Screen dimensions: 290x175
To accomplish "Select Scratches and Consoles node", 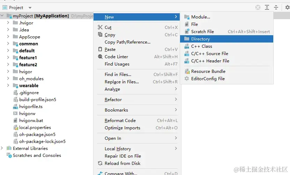I will coord(37,155).
